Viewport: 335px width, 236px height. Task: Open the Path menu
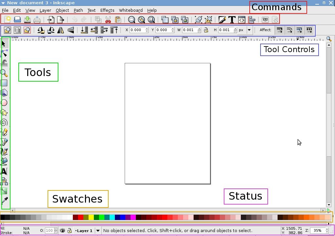pos(78,10)
